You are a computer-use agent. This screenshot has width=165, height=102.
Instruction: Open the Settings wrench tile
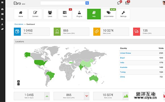(123, 14)
